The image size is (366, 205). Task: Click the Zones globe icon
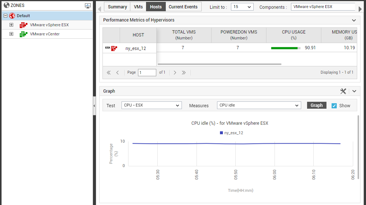coord(7,5)
